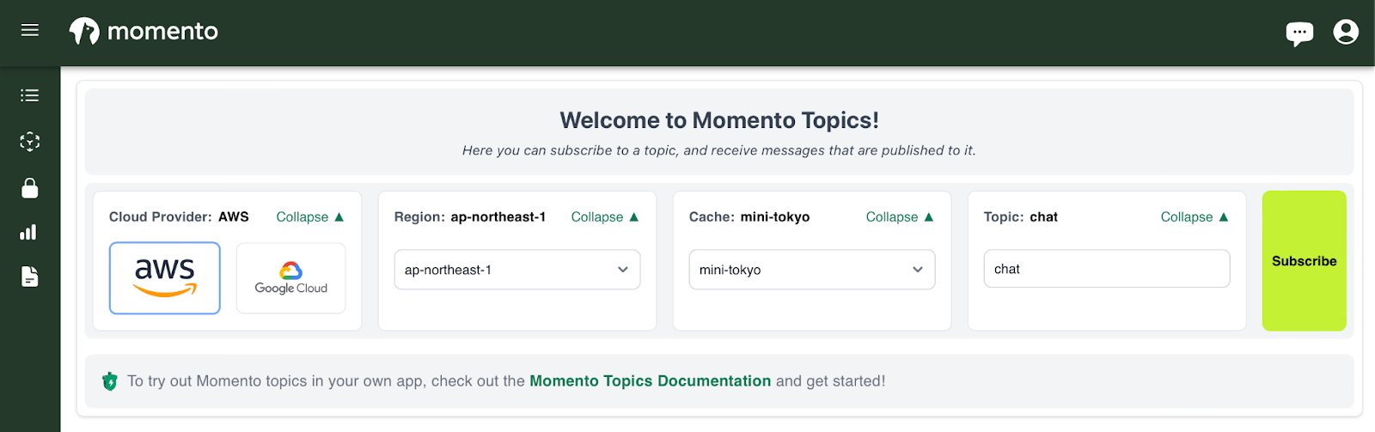Open the Momento Topics Documentation link
The image size is (1375, 432).
(651, 381)
